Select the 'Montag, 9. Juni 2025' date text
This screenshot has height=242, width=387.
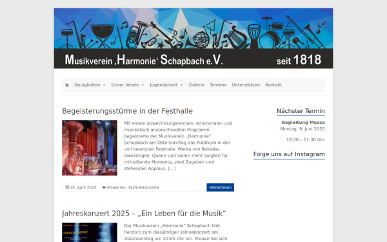click(303, 129)
